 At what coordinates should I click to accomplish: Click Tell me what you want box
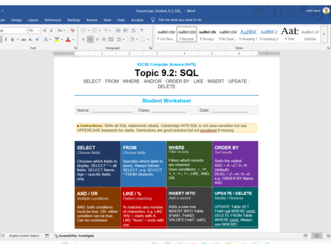pos(180,20)
